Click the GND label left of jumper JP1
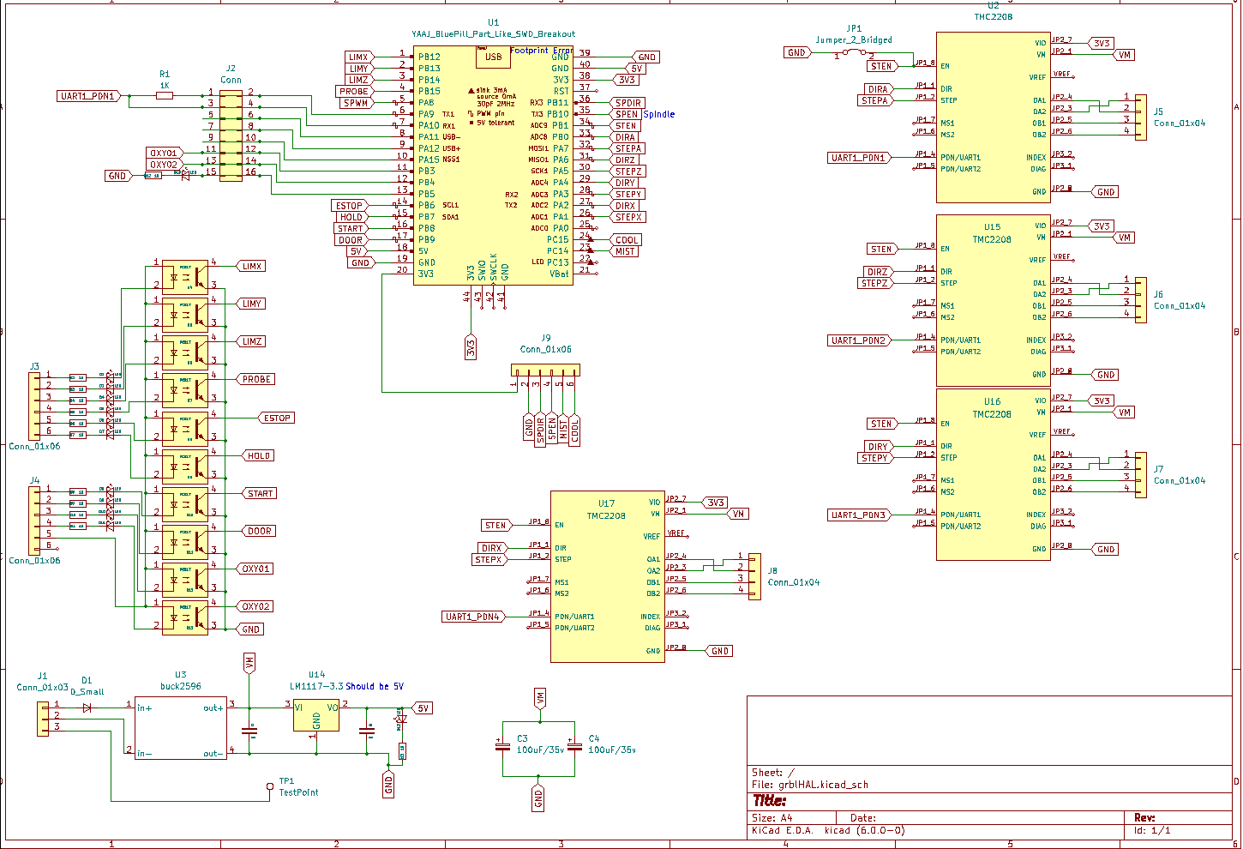The image size is (1243, 849). point(798,52)
